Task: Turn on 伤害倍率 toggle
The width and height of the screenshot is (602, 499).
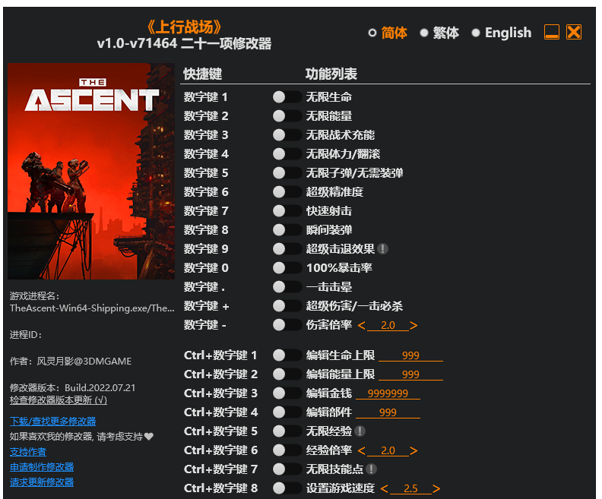Action: 287,325
